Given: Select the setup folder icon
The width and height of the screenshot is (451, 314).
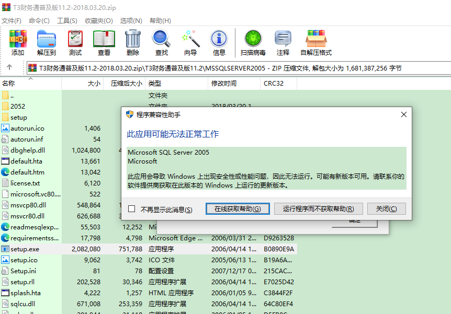Looking at the screenshot, I should pos(5,117).
